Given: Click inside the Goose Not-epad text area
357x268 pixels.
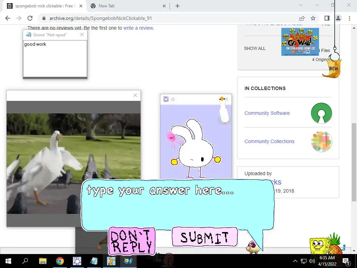Looking at the screenshot, I should tap(55, 59).
